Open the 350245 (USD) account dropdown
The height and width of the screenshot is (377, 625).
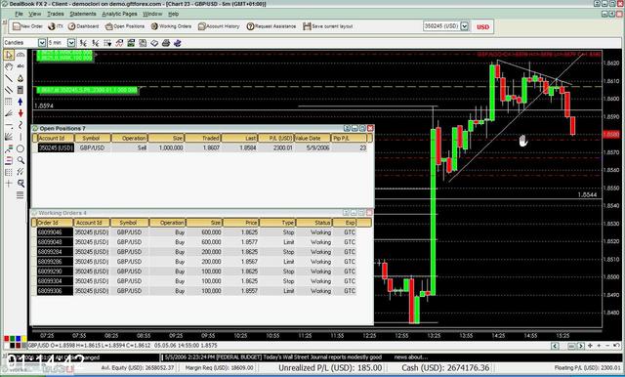465,26
